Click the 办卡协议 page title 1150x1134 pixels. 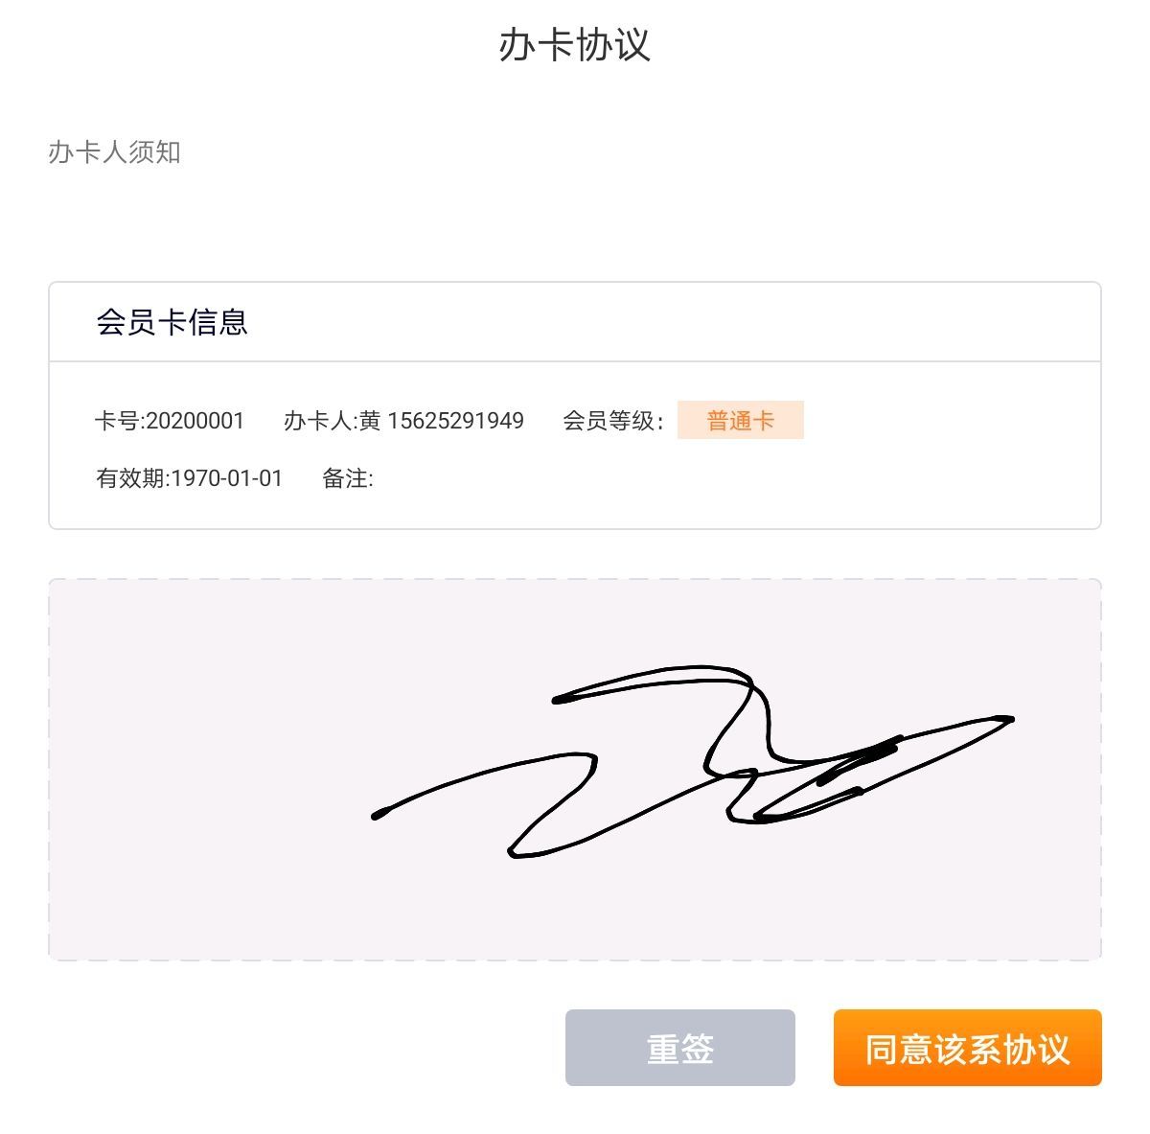tap(575, 45)
